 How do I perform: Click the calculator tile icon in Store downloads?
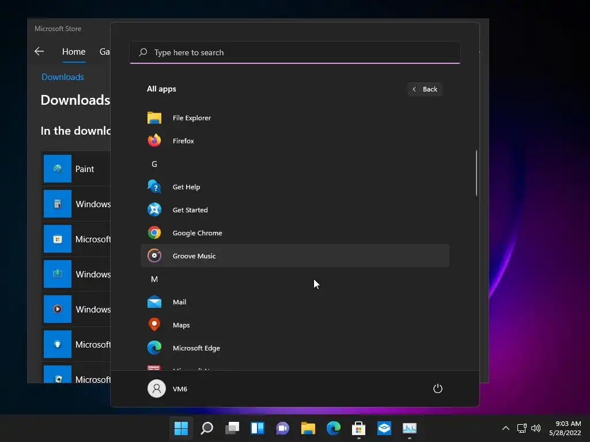pyautogui.click(x=58, y=204)
